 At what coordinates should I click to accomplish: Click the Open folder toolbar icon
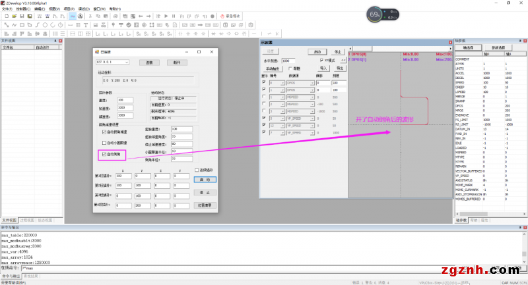[x=13, y=16]
